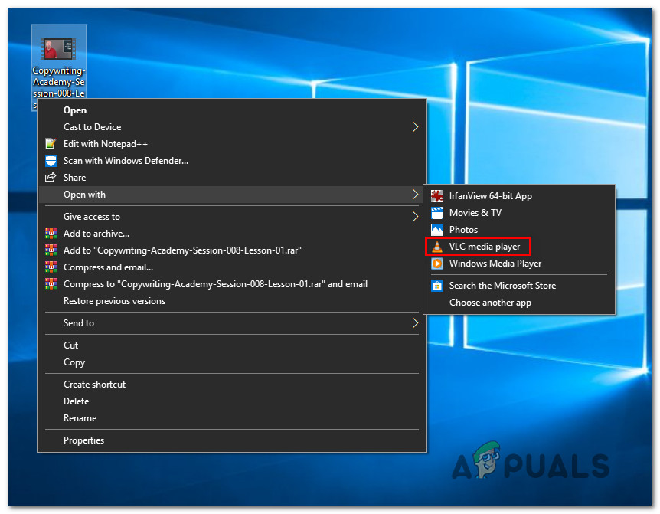Open the file with VLC media player
This screenshot has height=514, width=660.
click(519, 246)
